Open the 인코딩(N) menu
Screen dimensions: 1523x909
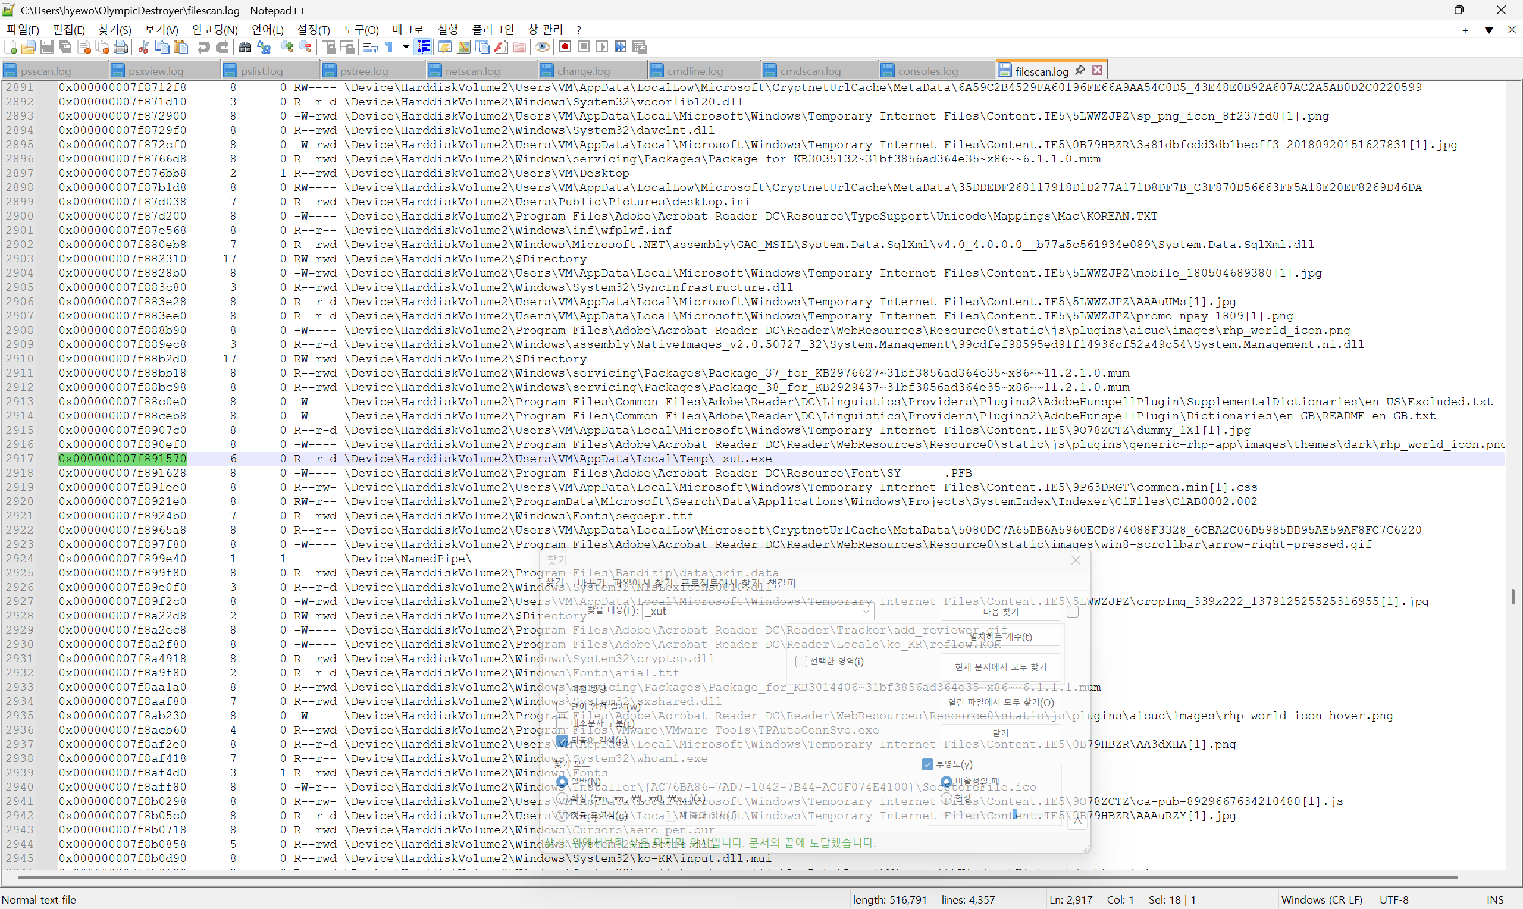pyautogui.click(x=214, y=29)
